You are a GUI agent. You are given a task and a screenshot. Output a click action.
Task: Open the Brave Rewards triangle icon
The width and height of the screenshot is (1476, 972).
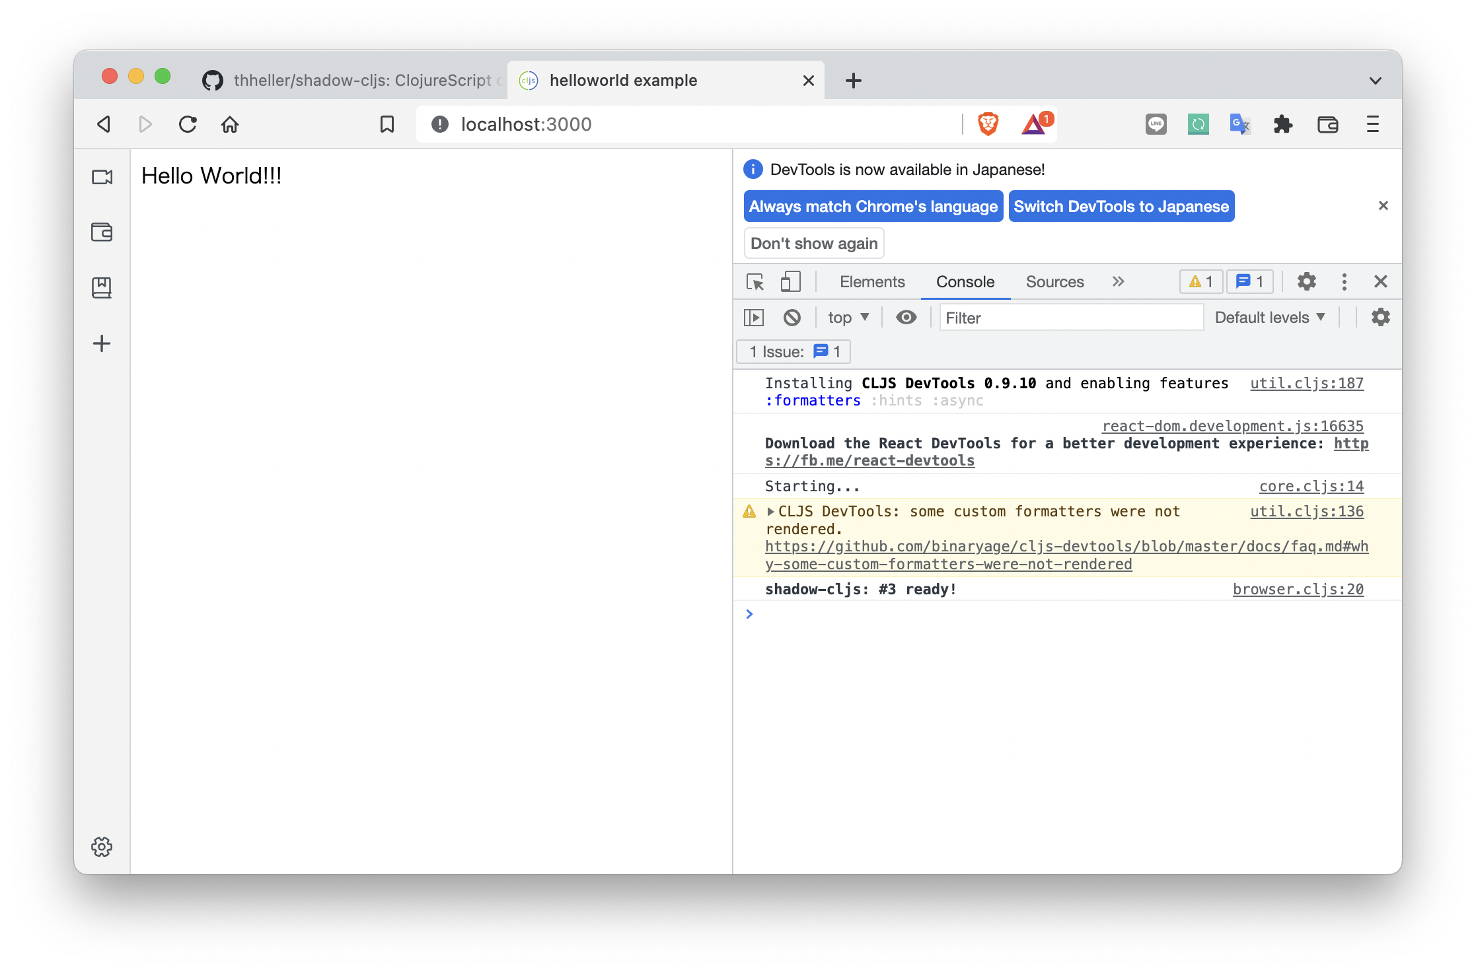click(1034, 124)
